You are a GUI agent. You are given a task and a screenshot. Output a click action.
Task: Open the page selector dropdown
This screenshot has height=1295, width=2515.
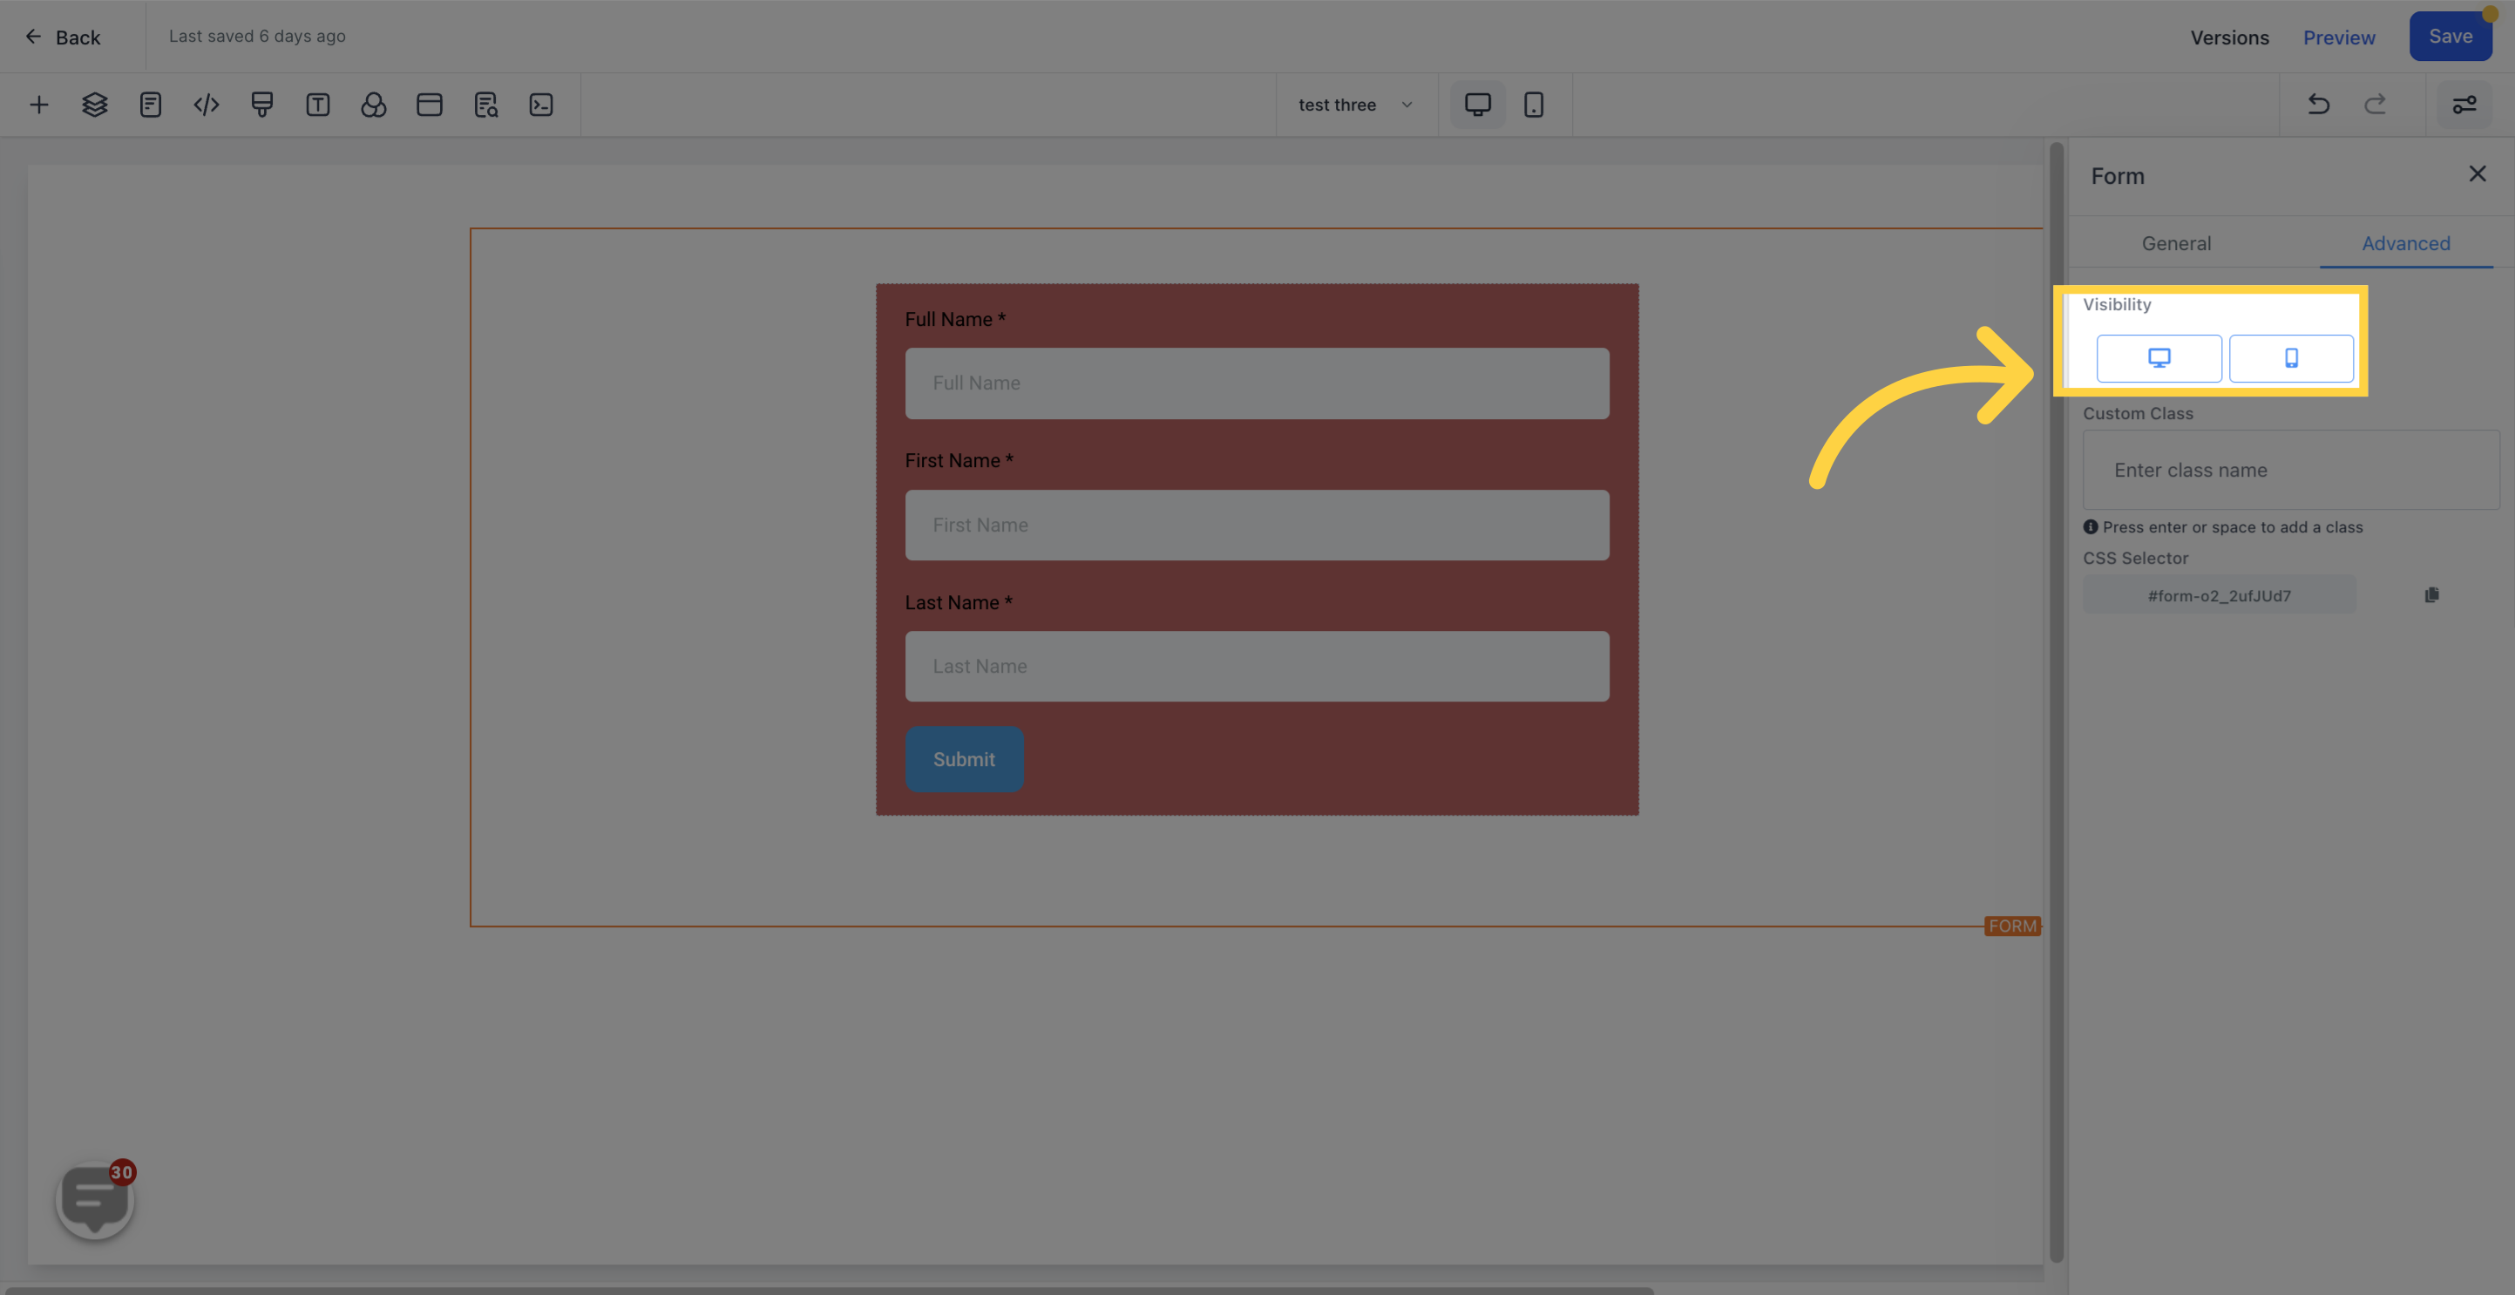[1354, 104]
